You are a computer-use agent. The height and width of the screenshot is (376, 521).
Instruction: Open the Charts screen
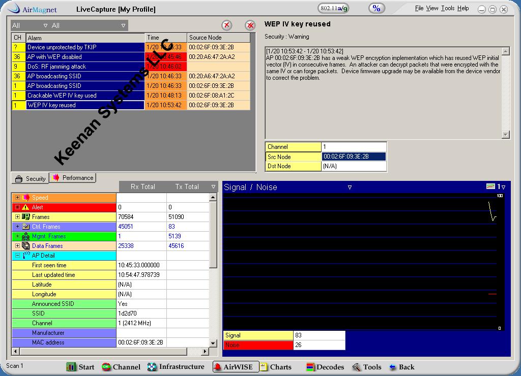[275, 367]
